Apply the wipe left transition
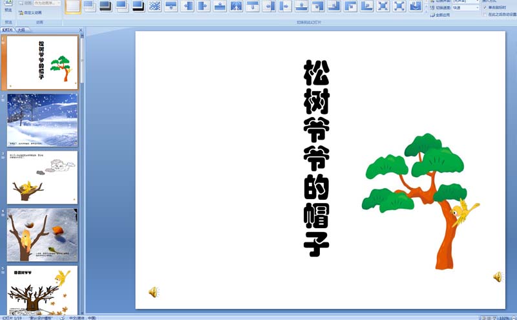517x320 pixels. [x=187, y=6]
